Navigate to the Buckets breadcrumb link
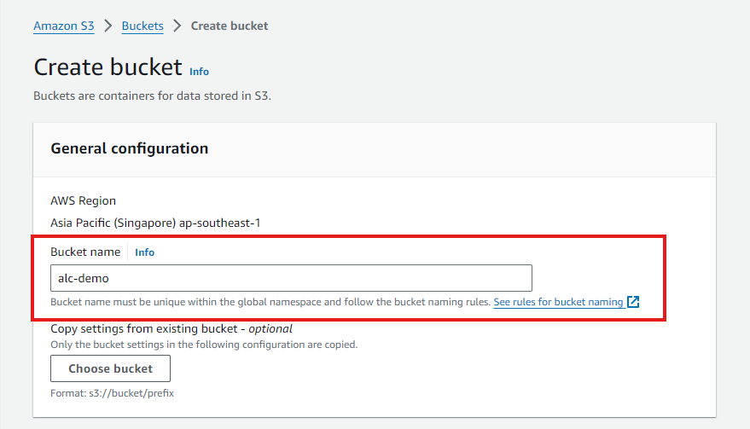 click(x=142, y=26)
